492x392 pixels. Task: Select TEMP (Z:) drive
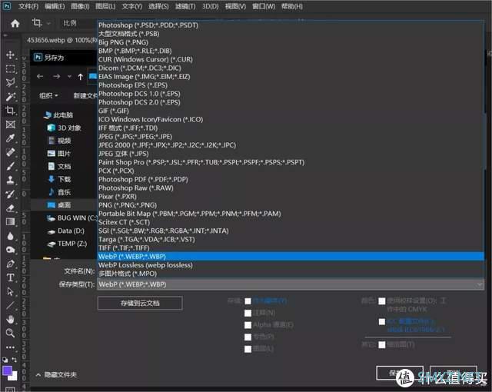point(67,244)
